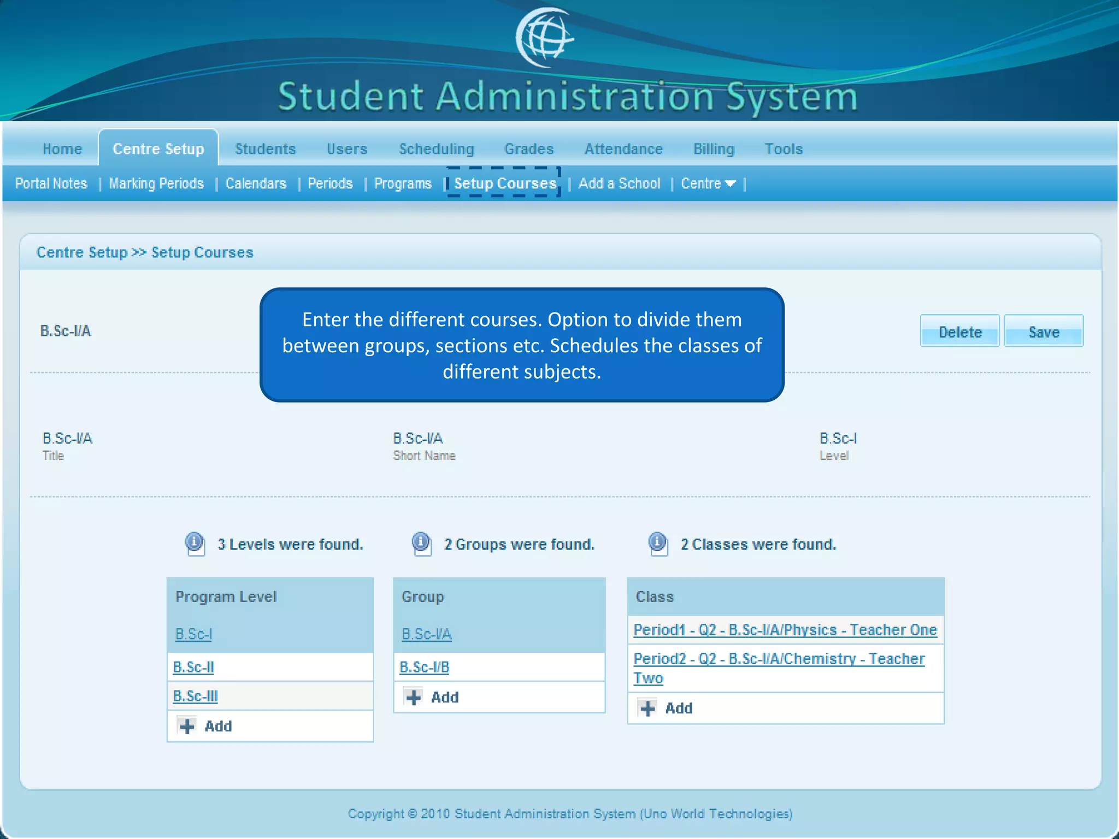Image resolution: width=1119 pixels, height=839 pixels.
Task: Click the globe logo in the header
Action: (x=544, y=38)
